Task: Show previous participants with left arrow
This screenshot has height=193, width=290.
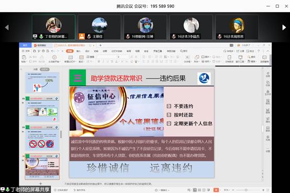Action: click(7, 28)
